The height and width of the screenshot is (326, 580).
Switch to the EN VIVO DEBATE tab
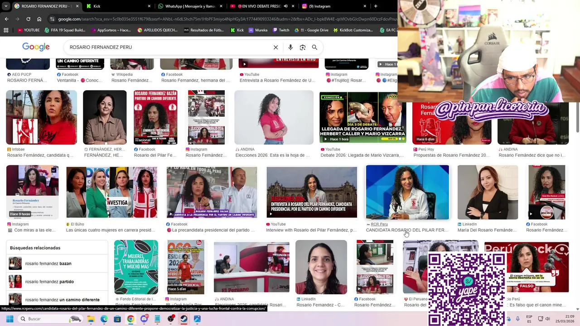[x=262, y=6]
